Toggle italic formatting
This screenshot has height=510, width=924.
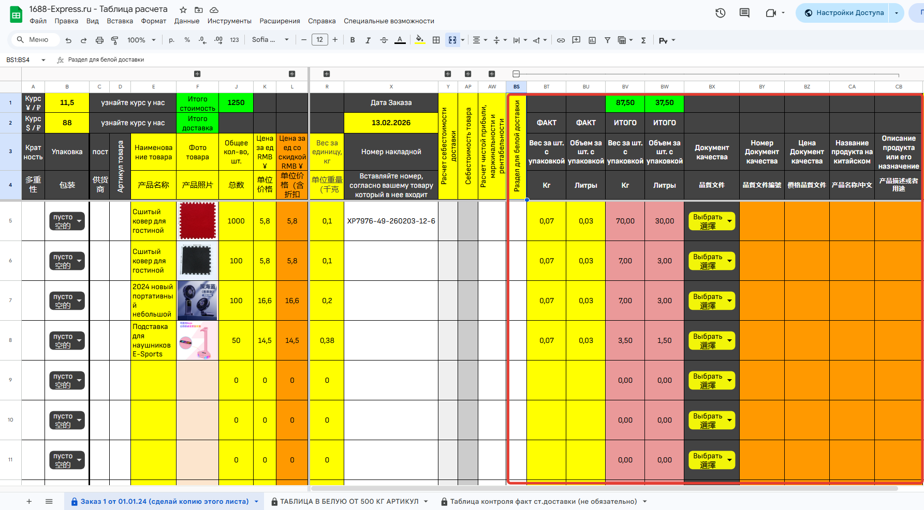click(368, 40)
